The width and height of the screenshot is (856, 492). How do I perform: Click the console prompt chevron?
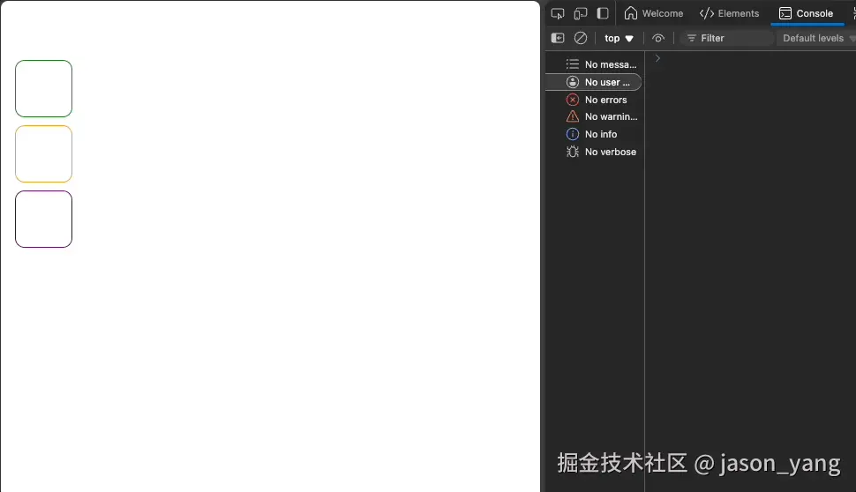pyautogui.click(x=657, y=58)
